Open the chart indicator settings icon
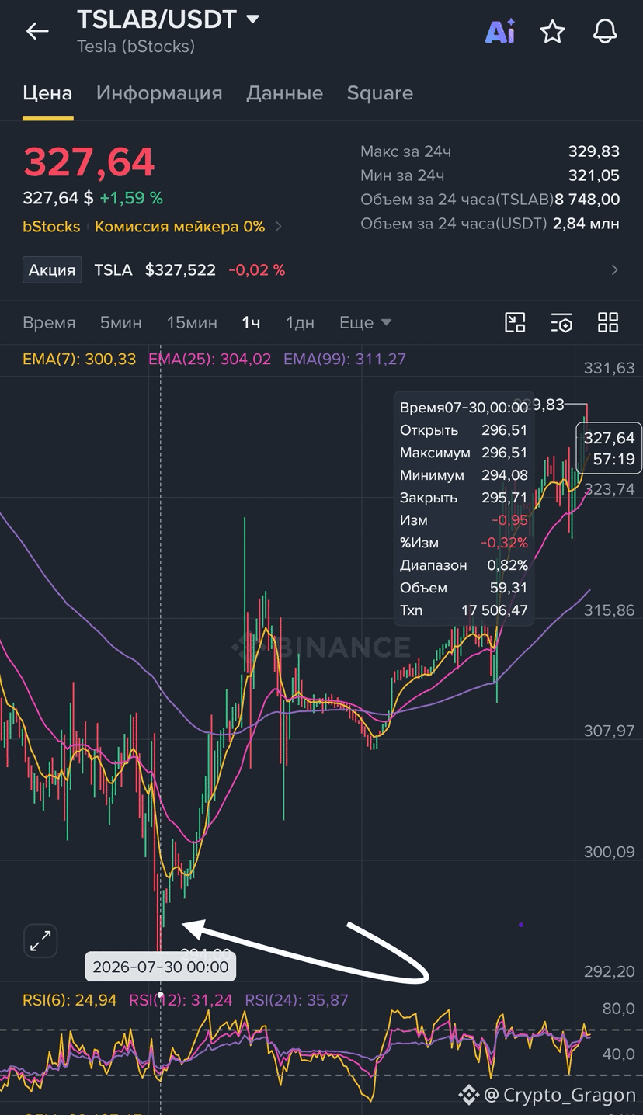The image size is (643, 1115). pos(561,322)
